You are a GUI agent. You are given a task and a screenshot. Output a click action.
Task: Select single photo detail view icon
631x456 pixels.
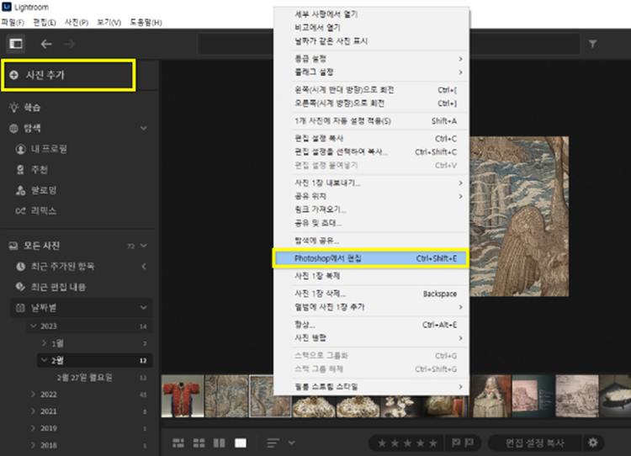(x=241, y=443)
